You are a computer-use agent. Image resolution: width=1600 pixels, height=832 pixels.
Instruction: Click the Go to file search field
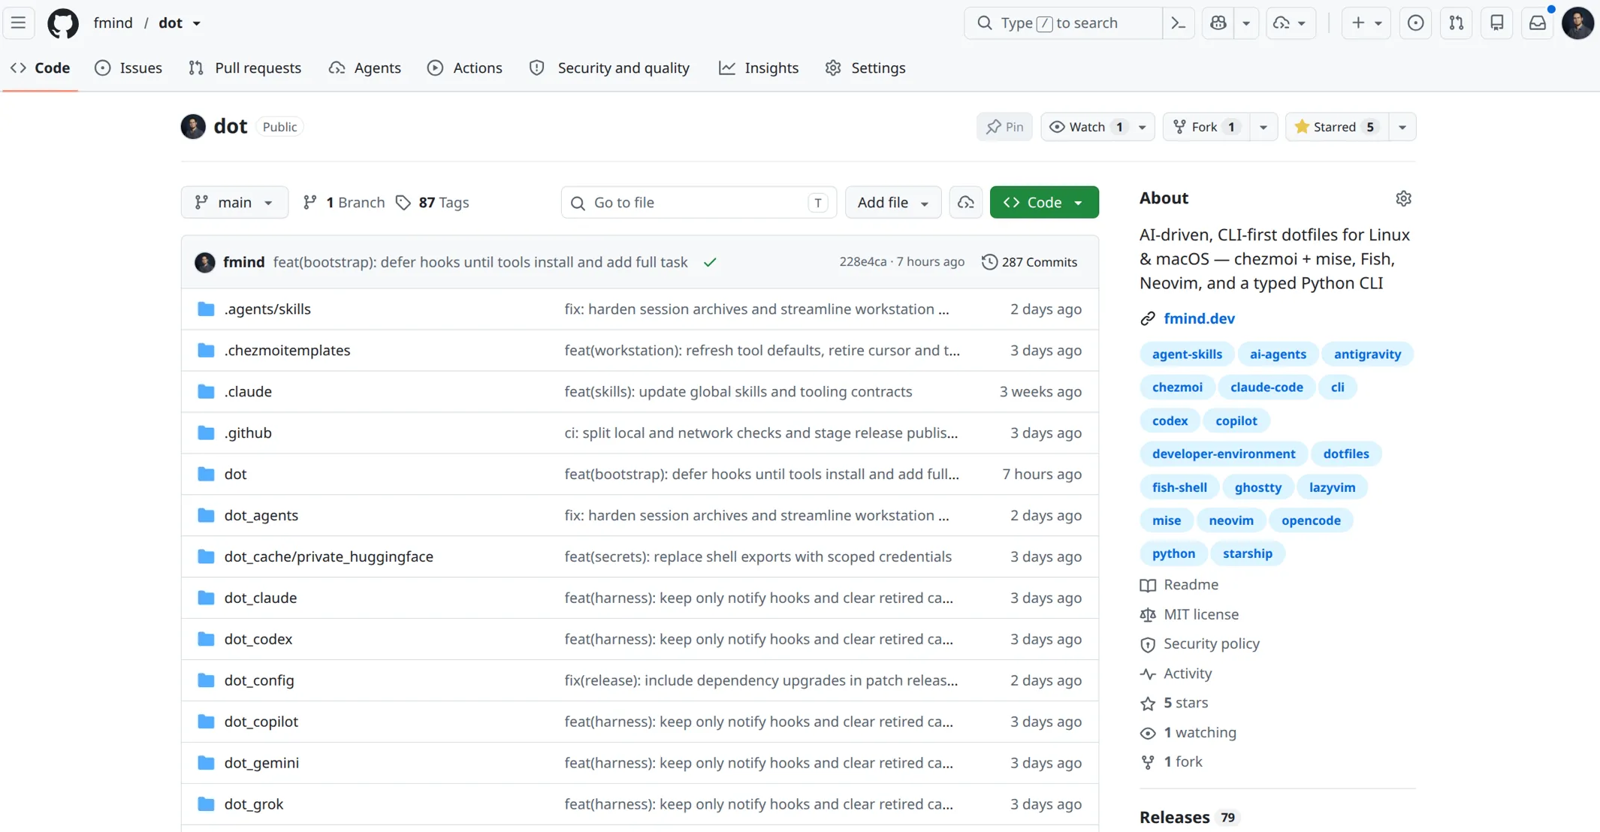(x=699, y=202)
